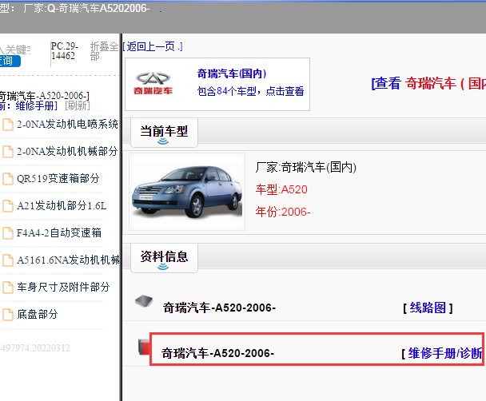Click the PC.29-14462 text
Image resolution: width=486 pixels, height=401 pixels.
65,51
